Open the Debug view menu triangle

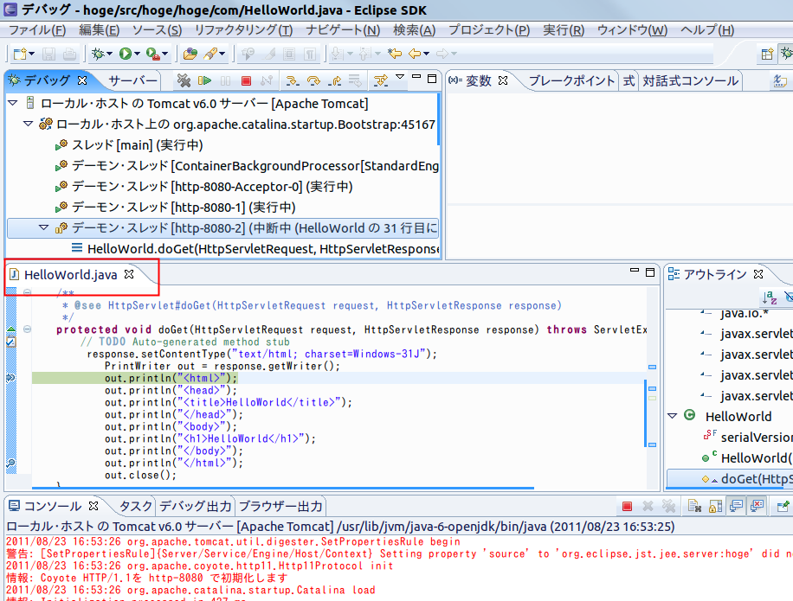tap(400, 77)
